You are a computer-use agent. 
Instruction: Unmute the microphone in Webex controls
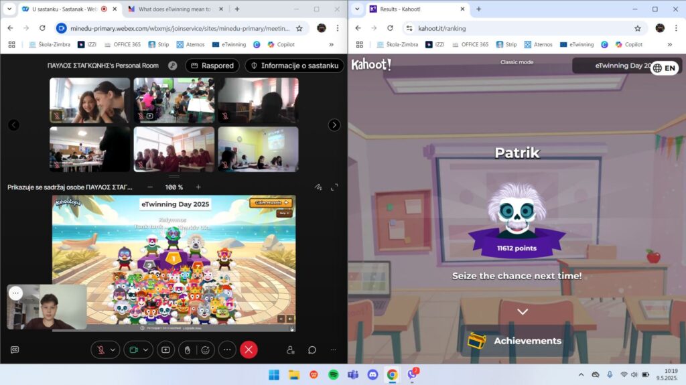coord(100,350)
